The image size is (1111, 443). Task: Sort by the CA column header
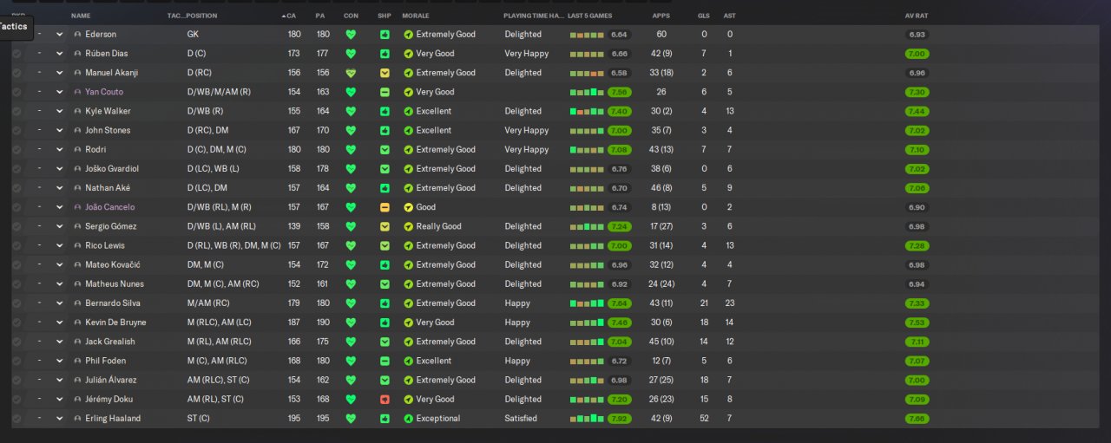pos(292,16)
